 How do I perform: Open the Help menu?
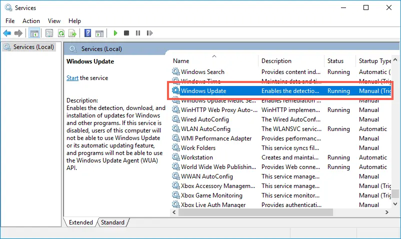point(74,21)
